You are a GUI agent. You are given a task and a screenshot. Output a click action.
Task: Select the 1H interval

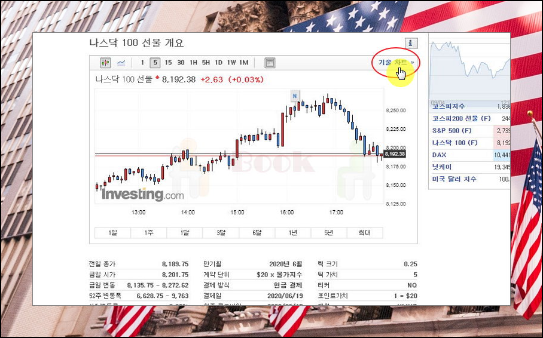click(193, 63)
